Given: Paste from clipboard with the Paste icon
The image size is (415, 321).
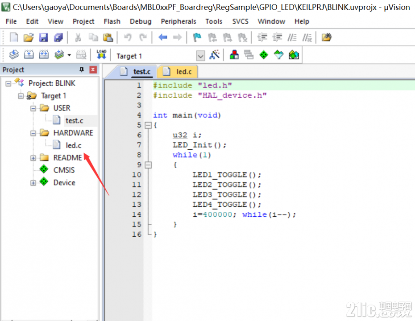Looking at the screenshot, I should [x=108, y=37].
